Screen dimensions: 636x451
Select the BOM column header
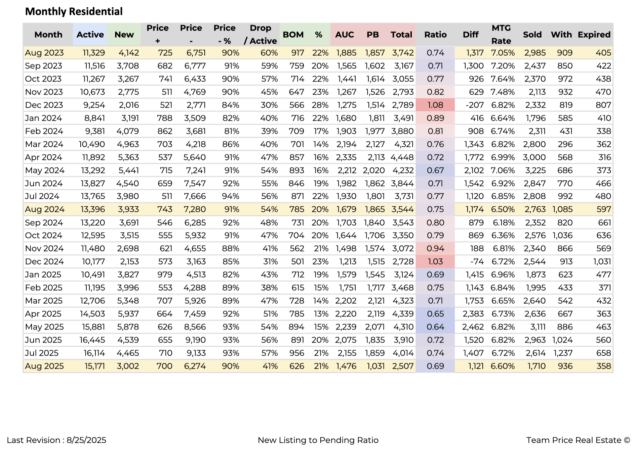[293, 35]
